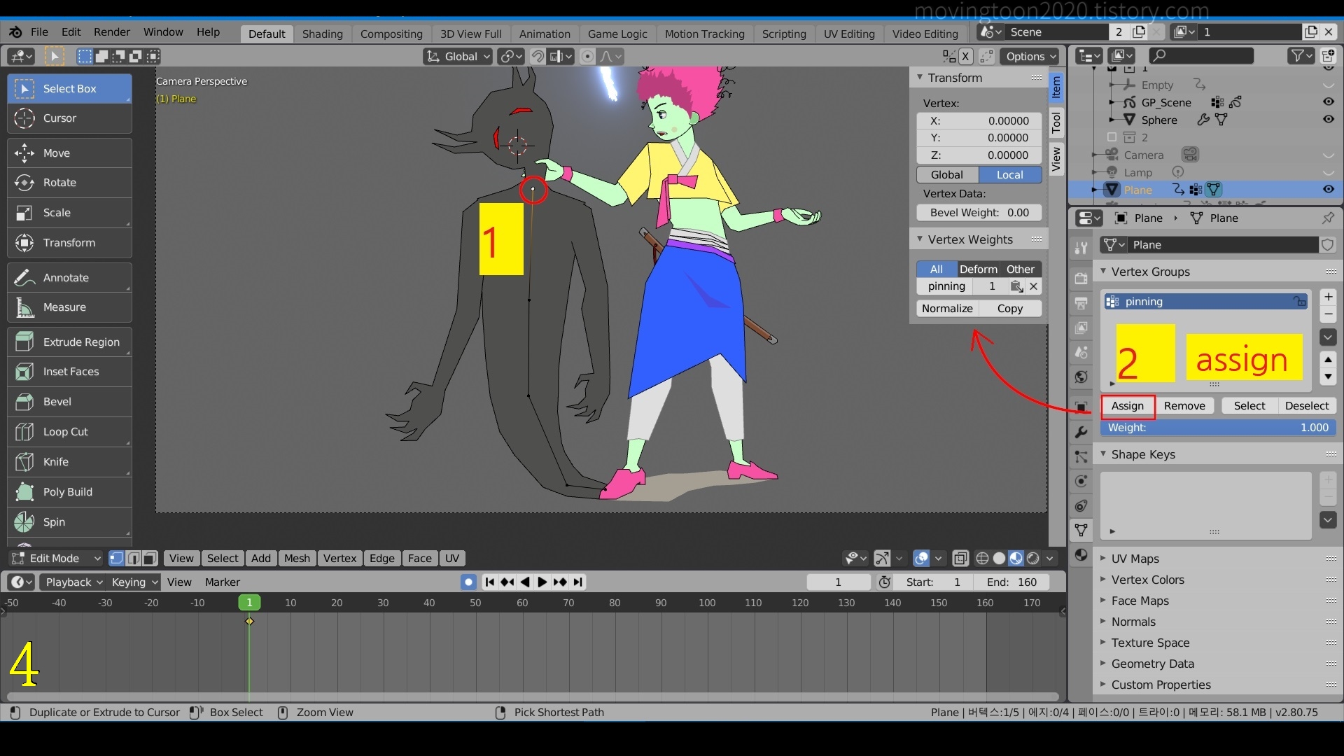Open the Render menu
1344x756 pixels.
tap(112, 32)
